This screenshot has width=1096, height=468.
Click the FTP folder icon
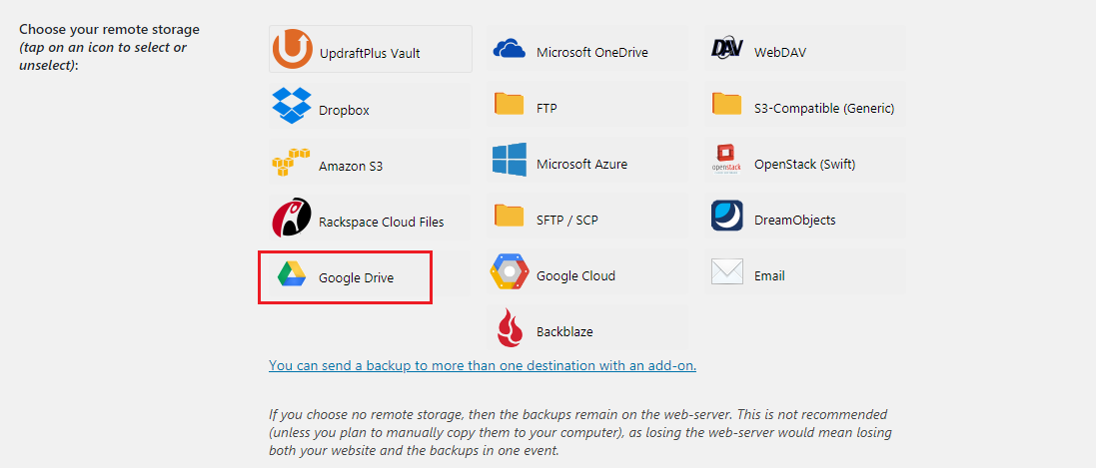point(509,104)
